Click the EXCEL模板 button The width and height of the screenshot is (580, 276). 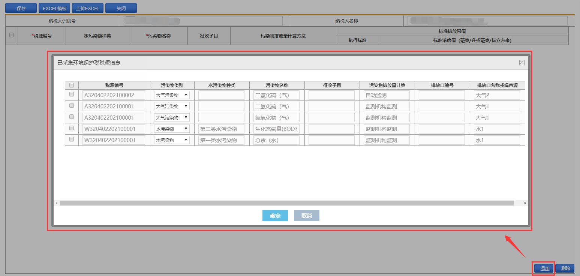point(54,8)
